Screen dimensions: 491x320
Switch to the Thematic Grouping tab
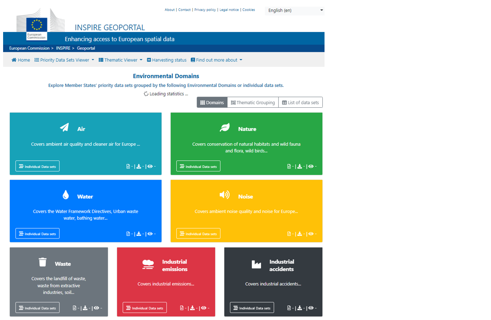tap(253, 102)
